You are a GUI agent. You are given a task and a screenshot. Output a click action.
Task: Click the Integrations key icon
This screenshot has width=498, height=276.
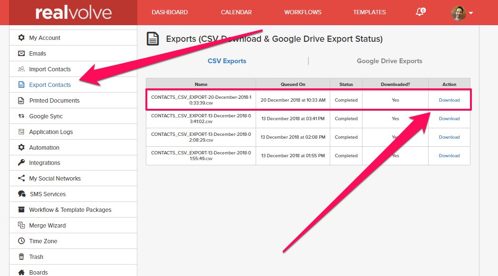coord(21,163)
